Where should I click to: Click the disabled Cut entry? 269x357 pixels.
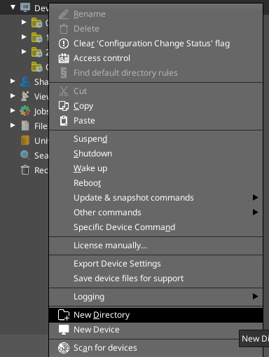point(156,91)
